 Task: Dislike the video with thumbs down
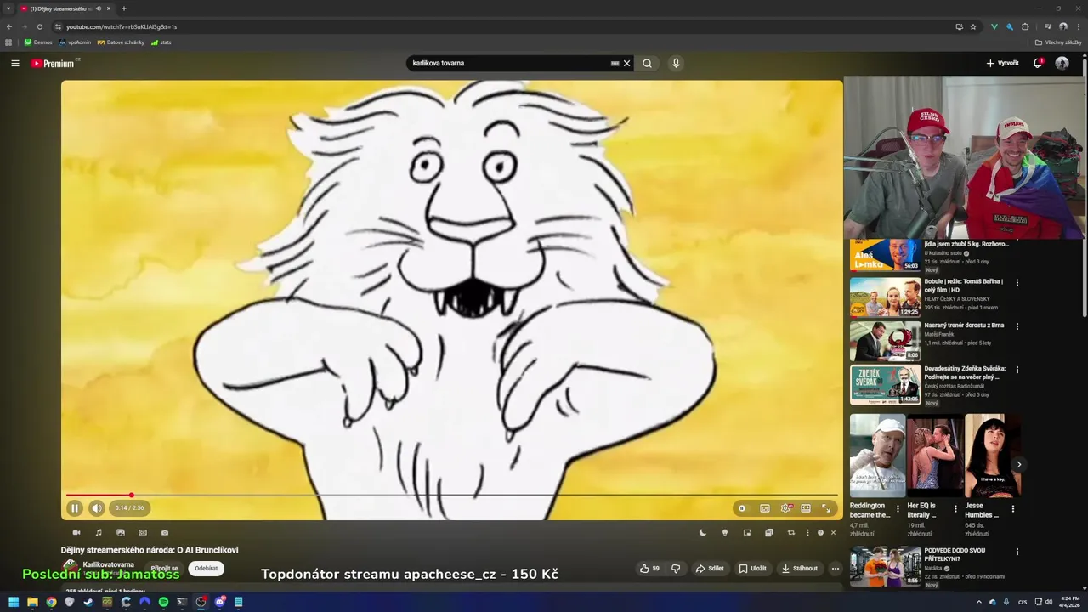676,569
